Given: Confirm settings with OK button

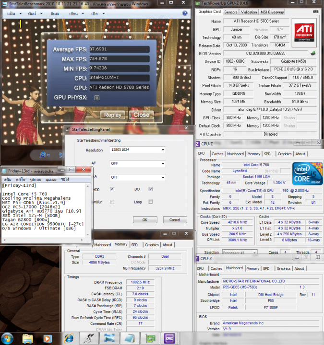Looking at the screenshot, I should [x=145, y=220].
